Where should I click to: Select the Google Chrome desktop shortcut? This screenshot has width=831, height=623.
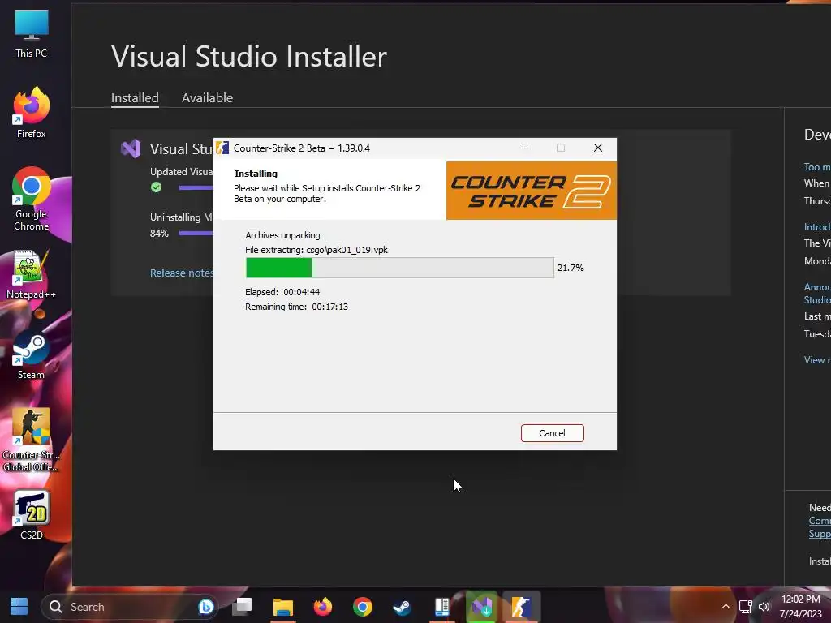(x=32, y=199)
